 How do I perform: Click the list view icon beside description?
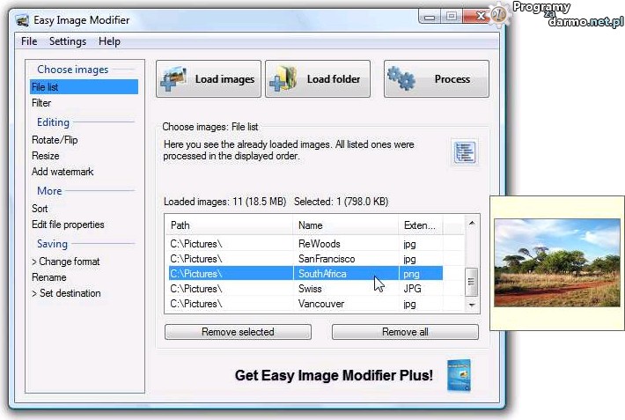click(x=465, y=152)
